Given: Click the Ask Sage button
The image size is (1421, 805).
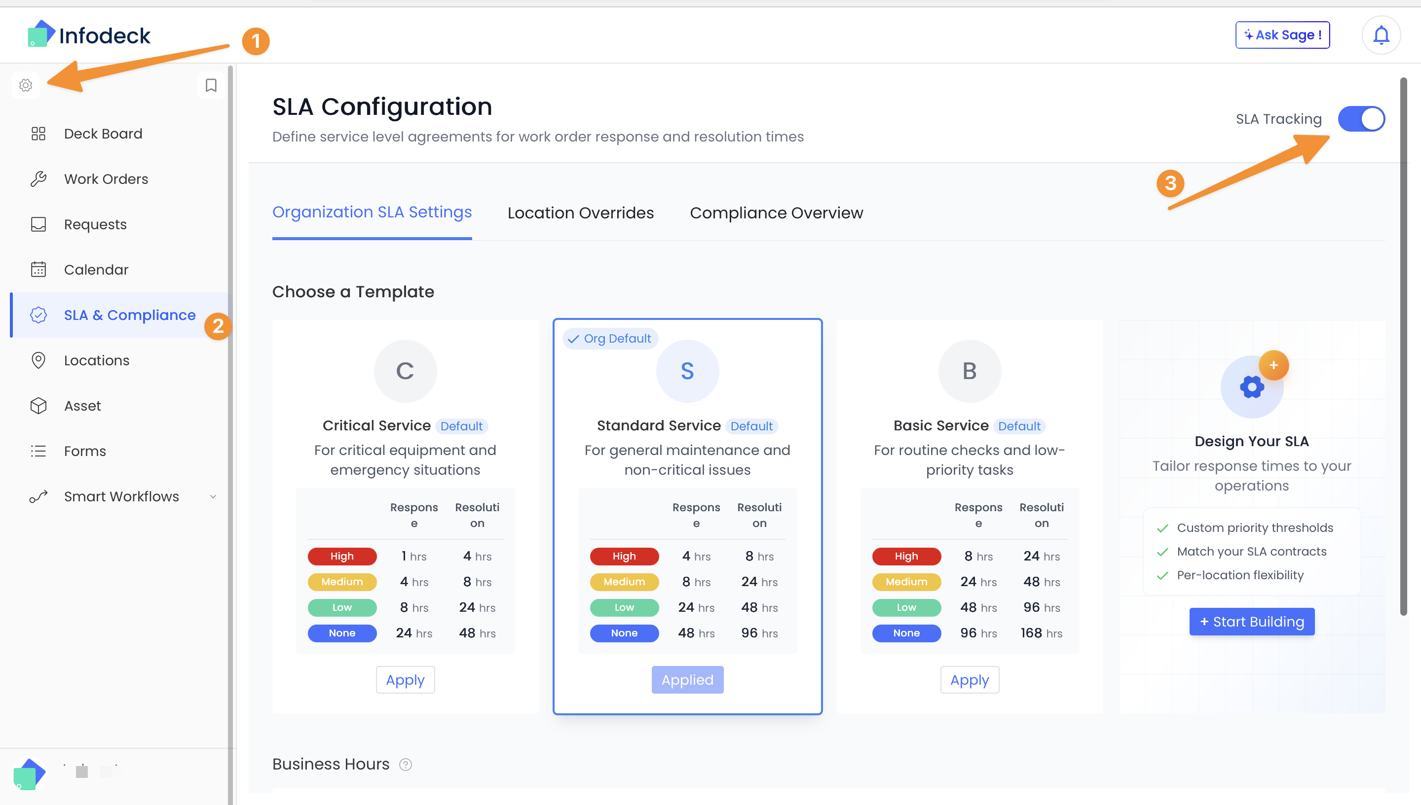Looking at the screenshot, I should [1283, 35].
